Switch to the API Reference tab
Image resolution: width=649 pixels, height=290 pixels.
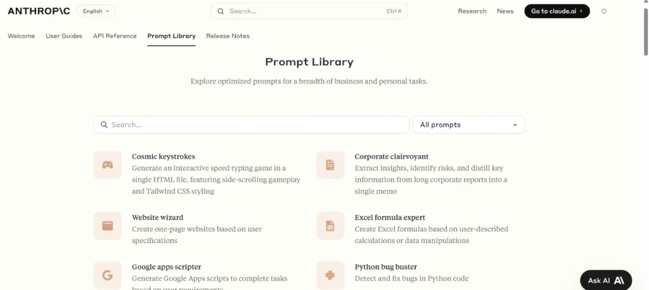click(x=115, y=36)
